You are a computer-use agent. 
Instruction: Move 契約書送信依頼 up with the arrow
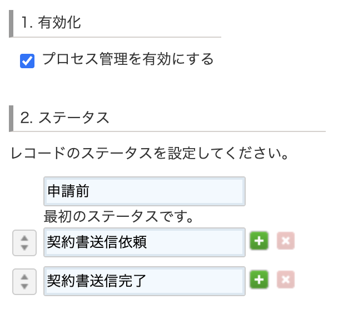(x=24, y=238)
